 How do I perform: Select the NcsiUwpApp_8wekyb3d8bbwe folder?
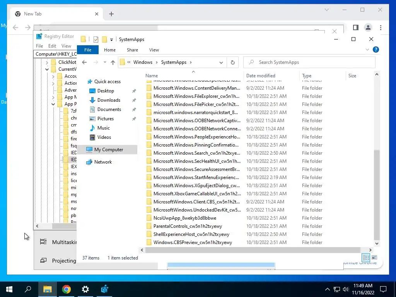pos(184,218)
